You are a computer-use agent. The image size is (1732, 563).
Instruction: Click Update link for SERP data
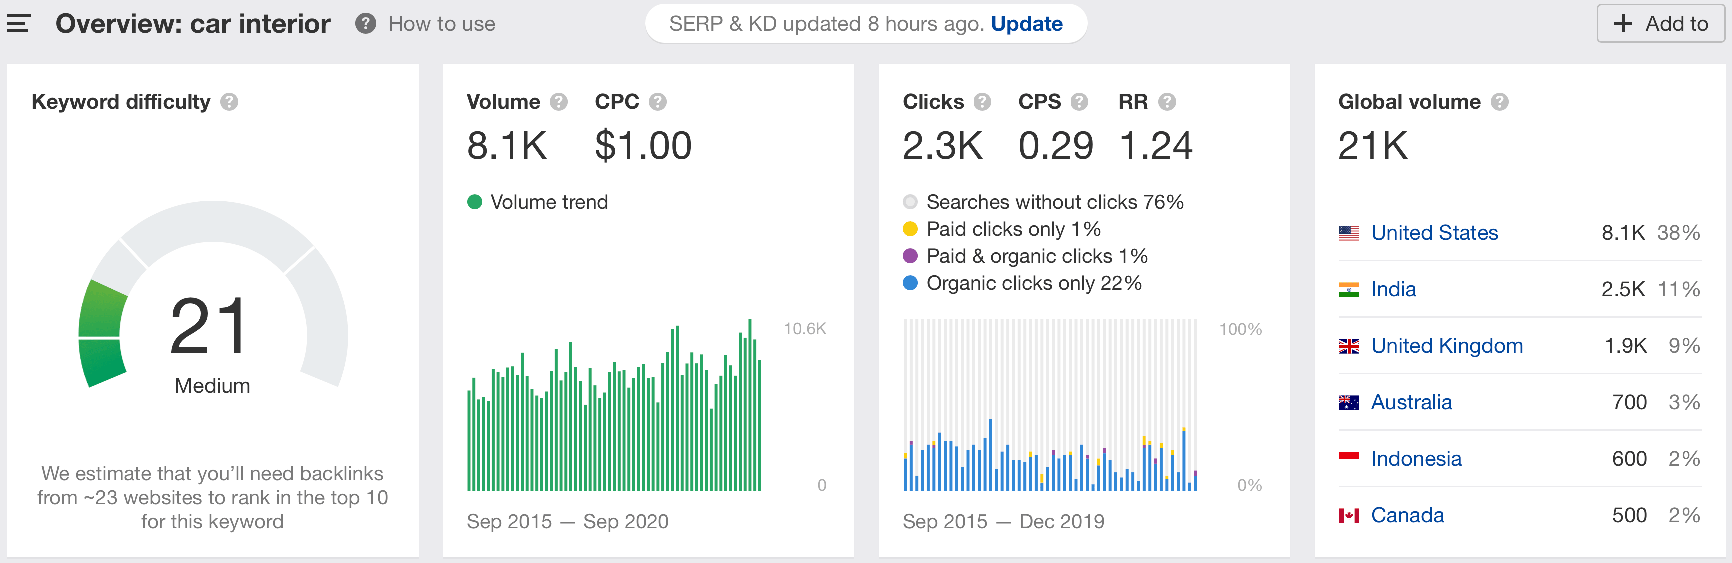coord(1026,24)
